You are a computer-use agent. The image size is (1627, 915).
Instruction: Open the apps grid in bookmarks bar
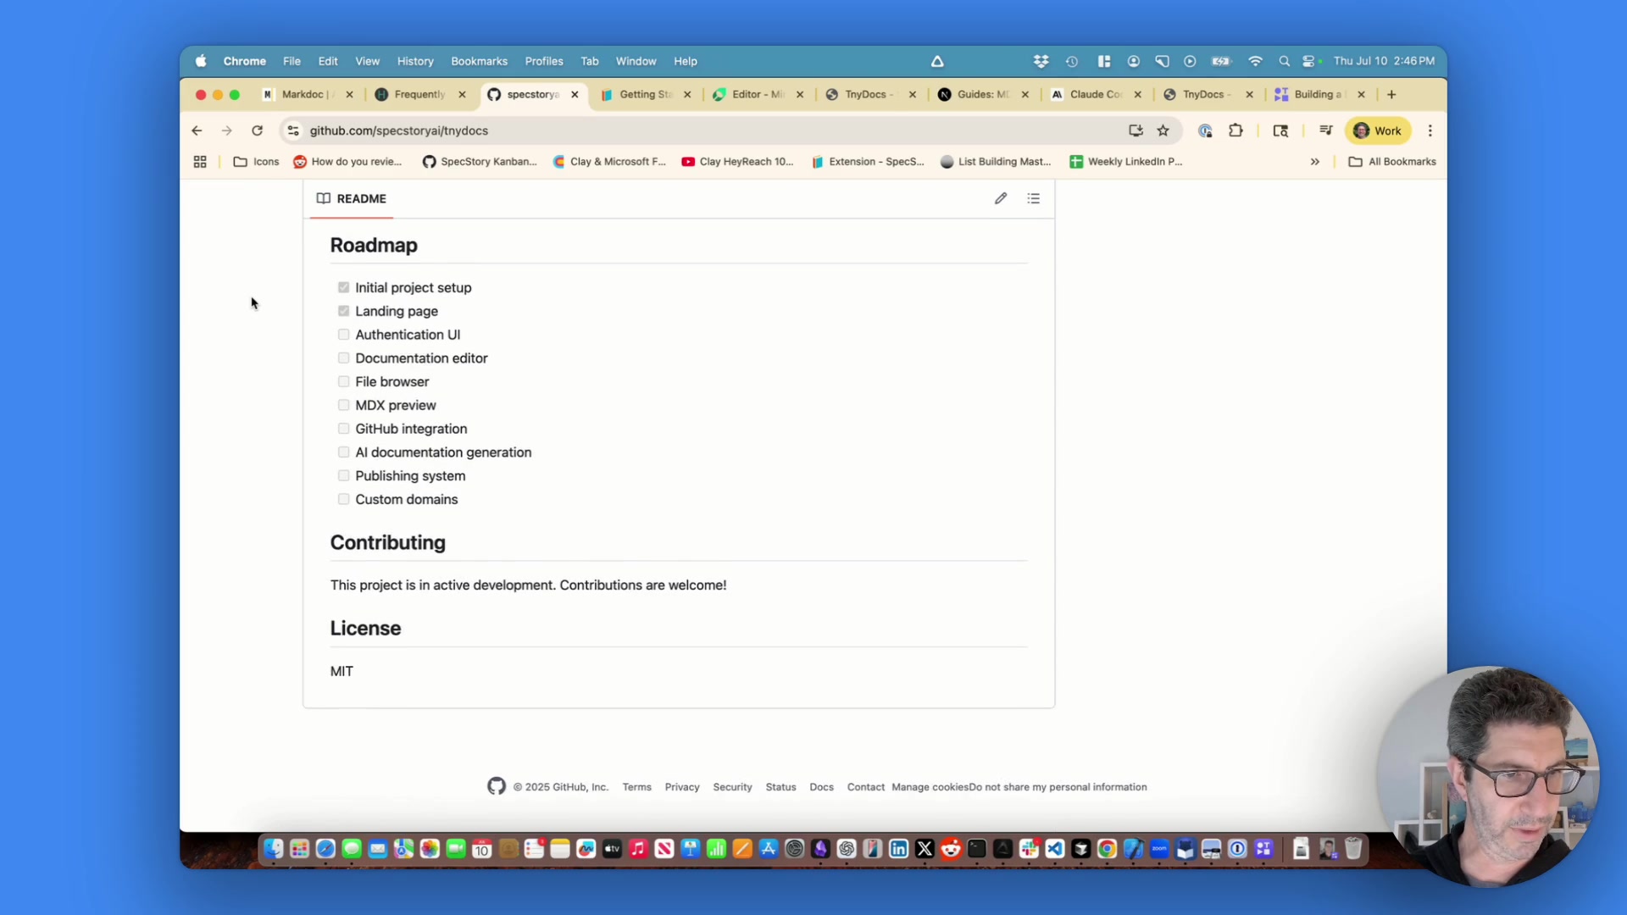[x=200, y=162]
